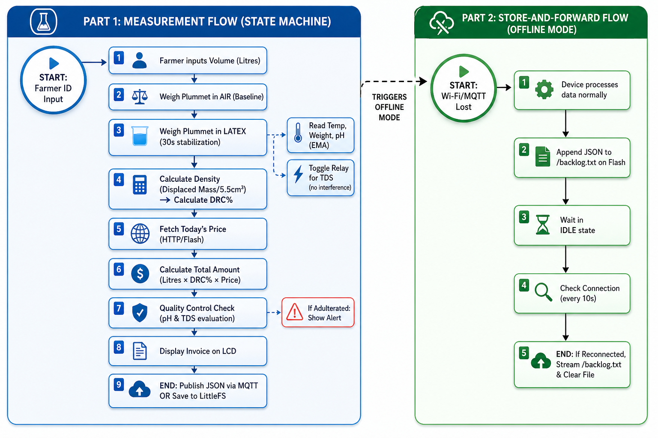Click the 'Wait in IDLE state' text

[577, 225]
